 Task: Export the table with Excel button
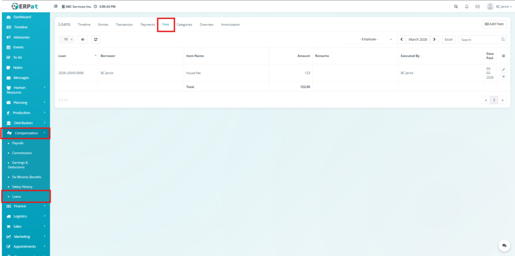tap(449, 39)
